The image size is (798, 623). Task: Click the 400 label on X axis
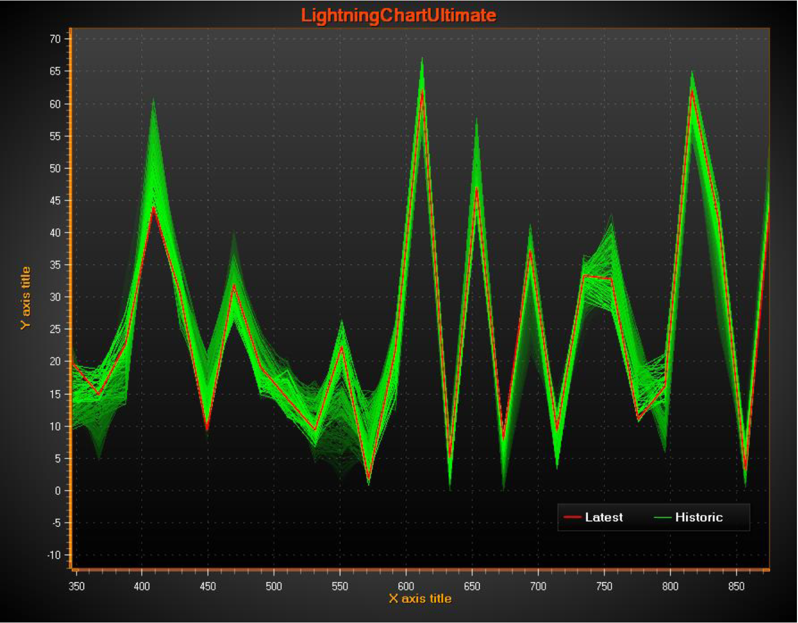click(141, 586)
